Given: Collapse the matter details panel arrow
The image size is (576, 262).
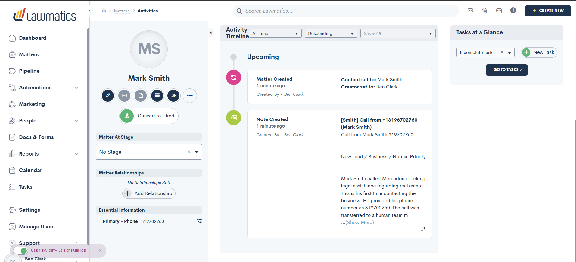Looking at the screenshot, I should (x=211, y=32).
